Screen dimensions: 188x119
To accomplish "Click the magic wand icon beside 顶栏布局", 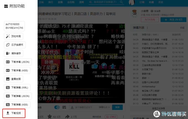I will pos(8,36).
